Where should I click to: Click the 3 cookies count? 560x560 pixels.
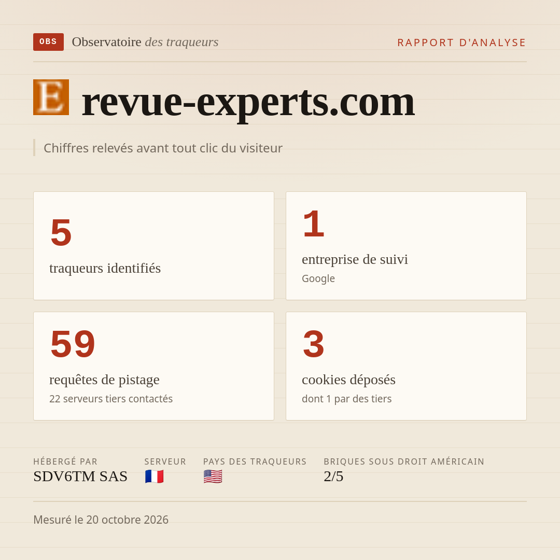pos(314,344)
